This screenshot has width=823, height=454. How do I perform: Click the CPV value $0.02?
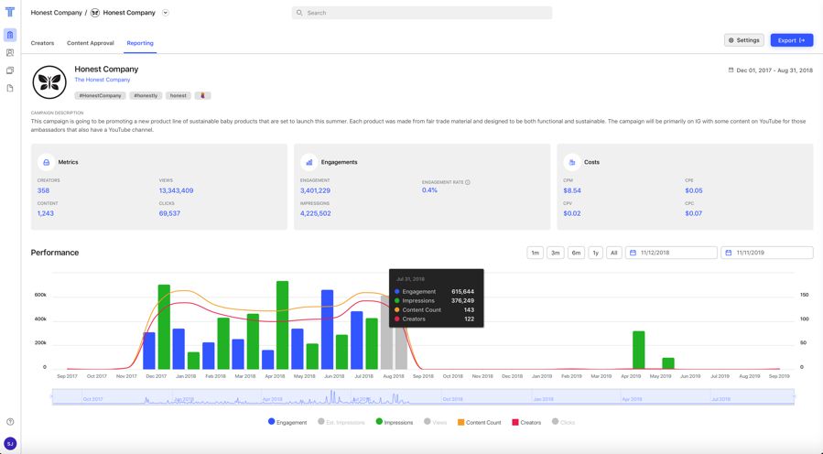[x=572, y=213]
